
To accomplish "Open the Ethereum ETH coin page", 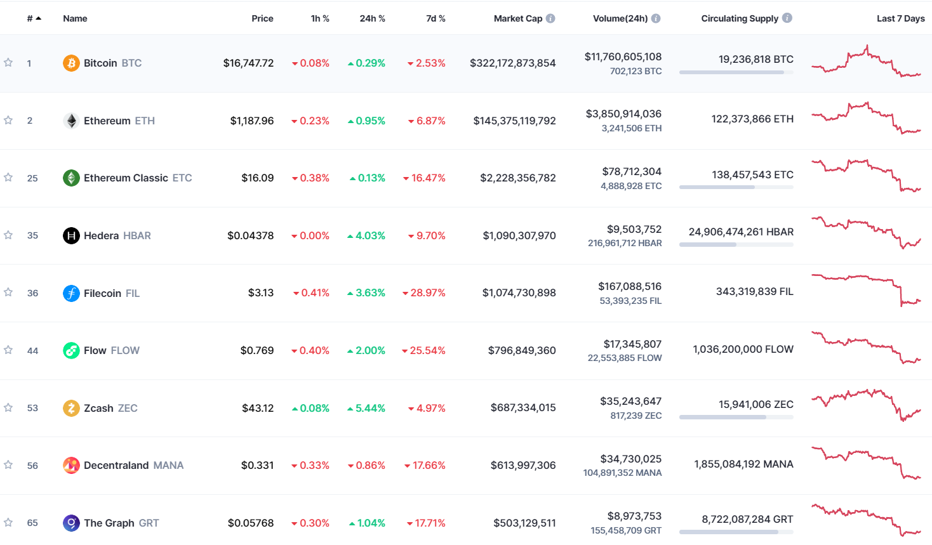I will (119, 121).
